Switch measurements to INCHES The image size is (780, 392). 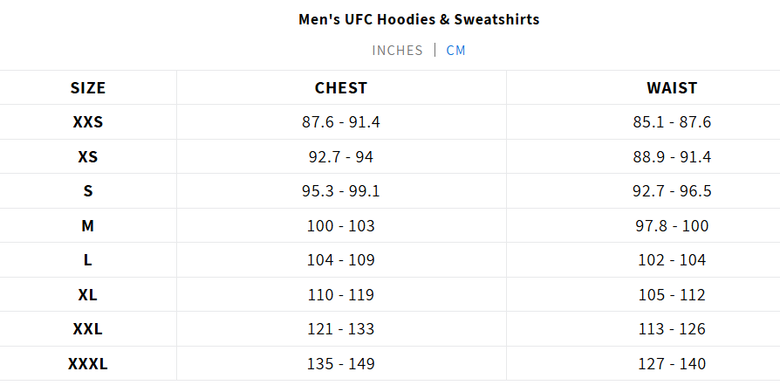pos(397,50)
